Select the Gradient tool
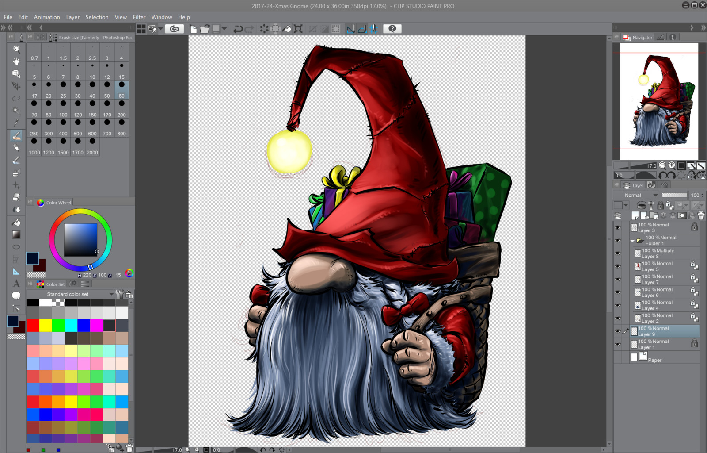Image resolution: width=707 pixels, height=453 pixels. (x=16, y=234)
